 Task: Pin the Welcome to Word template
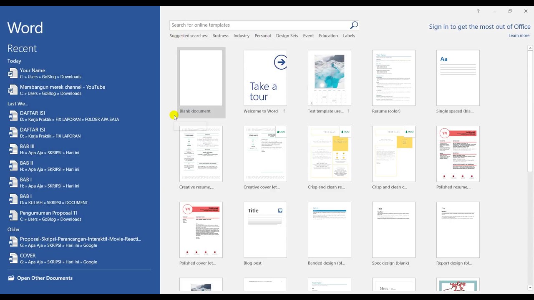pyautogui.click(x=284, y=111)
